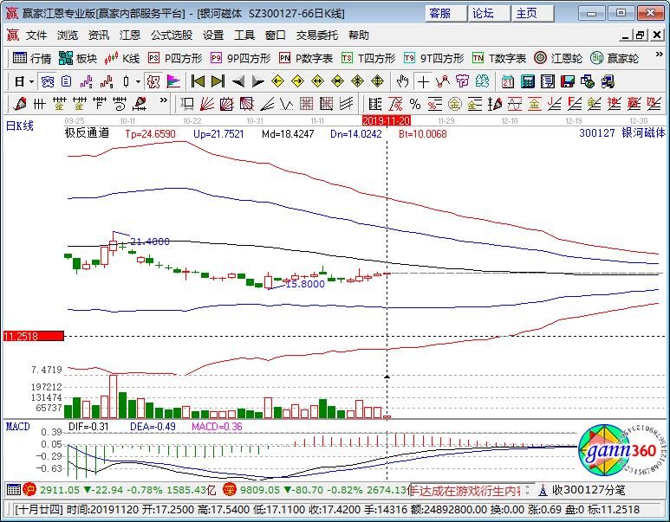
Task: Expand drawing toolbar overflow chevron
Action: (163, 100)
